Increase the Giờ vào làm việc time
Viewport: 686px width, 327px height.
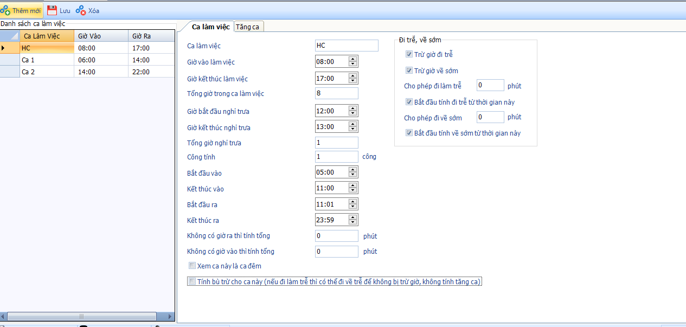(x=353, y=59)
